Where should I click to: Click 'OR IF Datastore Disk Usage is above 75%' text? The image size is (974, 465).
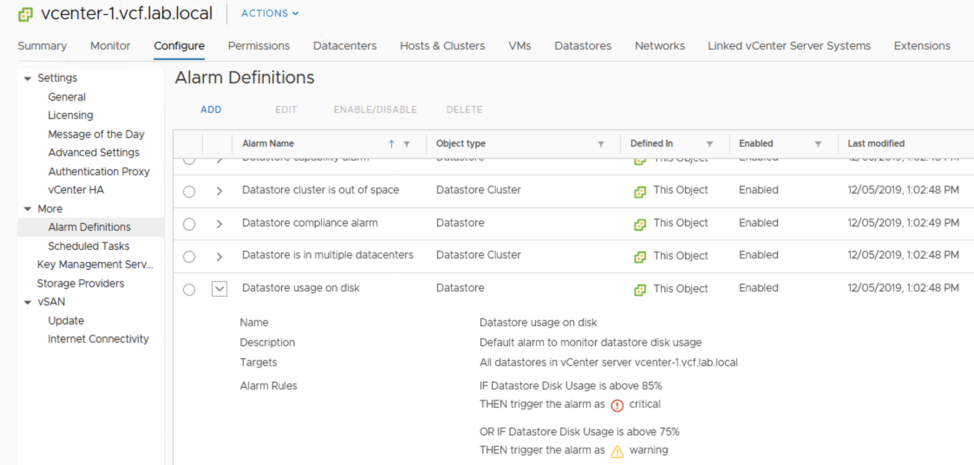click(579, 432)
